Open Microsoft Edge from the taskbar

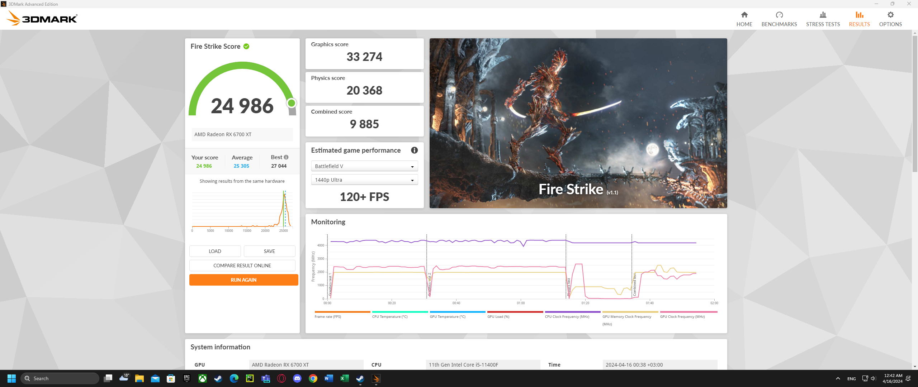234,378
